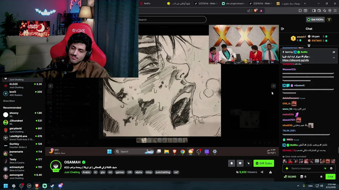This screenshot has width=339, height=190.
Task: Open the browser extensions puzzle icon
Action: point(300,11)
